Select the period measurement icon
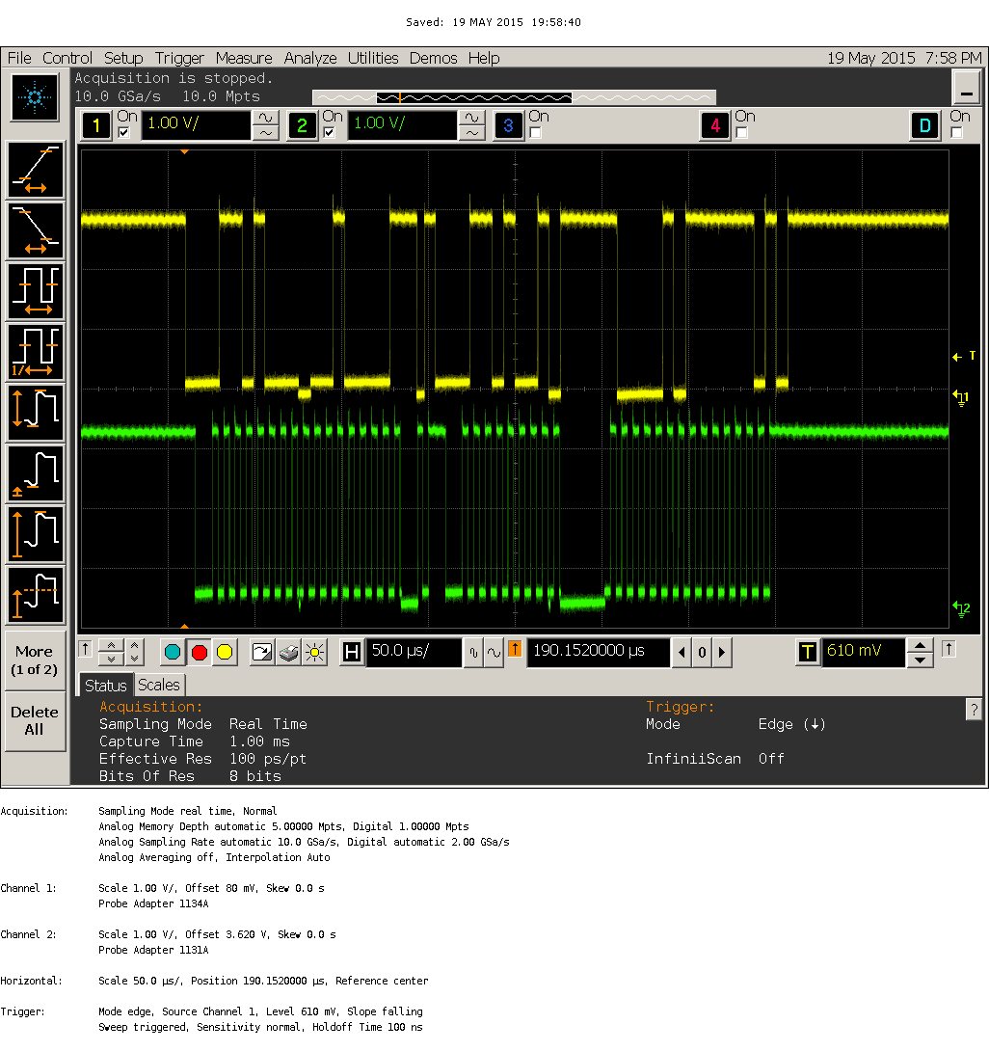 click(x=36, y=291)
